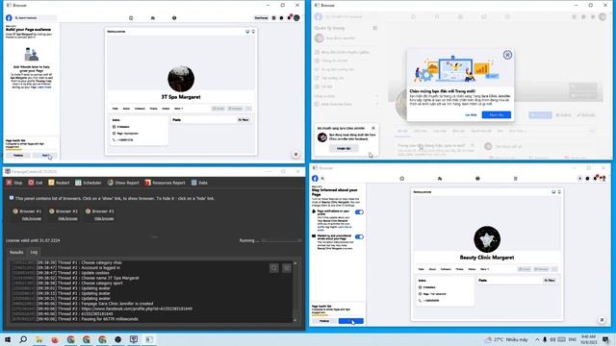Image resolution: width=616 pixels, height=346 pixels.
Task: Click Beauty Clinic Margaret profile picture
Action: (x=487, y=239)
